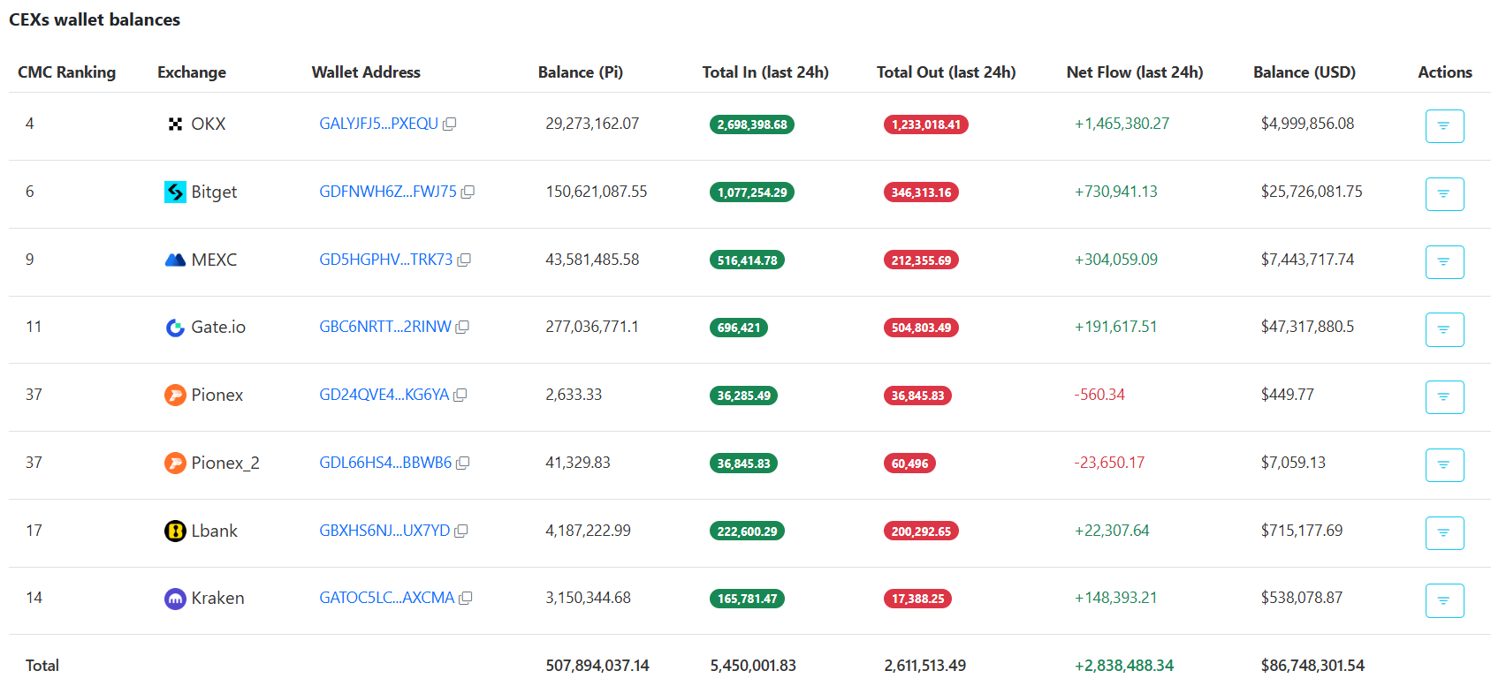Click OKX Total In badge 2,698,398.68
This screenshot has height=686, width=1491.
click(751, 124)
